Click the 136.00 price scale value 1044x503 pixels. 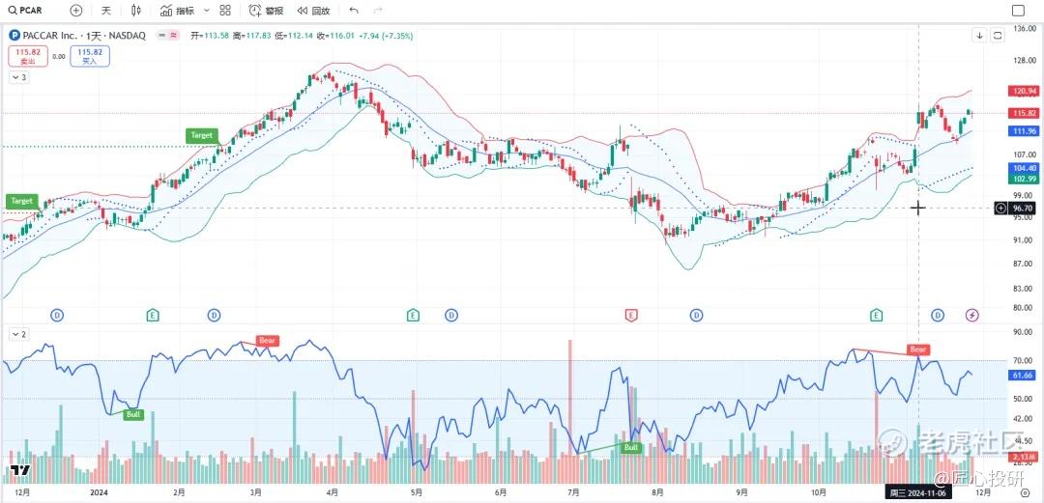point(1024,29)
